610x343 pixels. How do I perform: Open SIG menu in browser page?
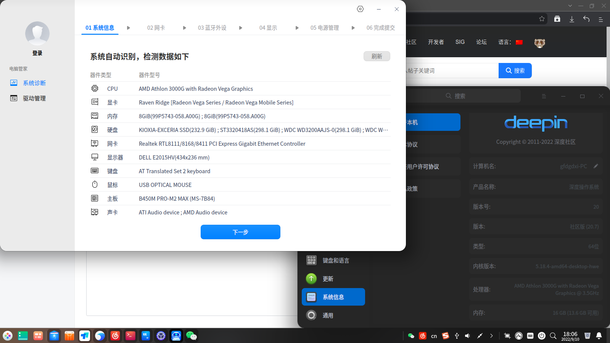tap(460, 42)
